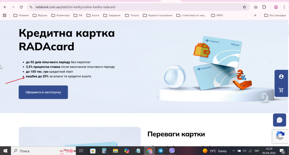Open Viber from the taskbar
The image size is (289, 155).
pyautogui.click(x=172, y=151)
